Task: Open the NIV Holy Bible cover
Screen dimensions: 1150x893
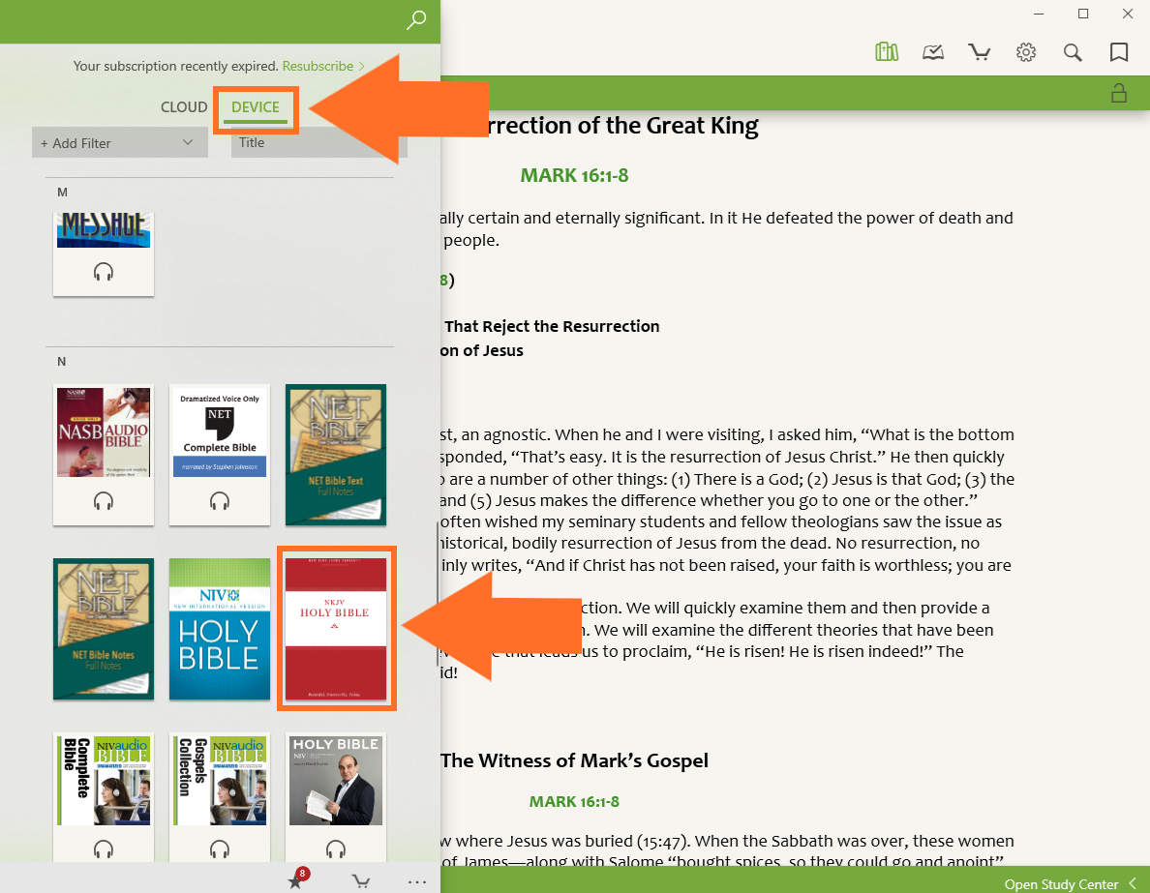Action: (220, 629)
